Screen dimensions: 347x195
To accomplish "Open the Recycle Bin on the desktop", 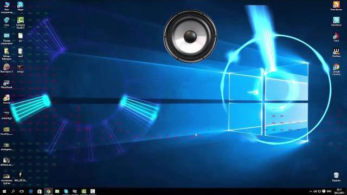I will 336,177.
